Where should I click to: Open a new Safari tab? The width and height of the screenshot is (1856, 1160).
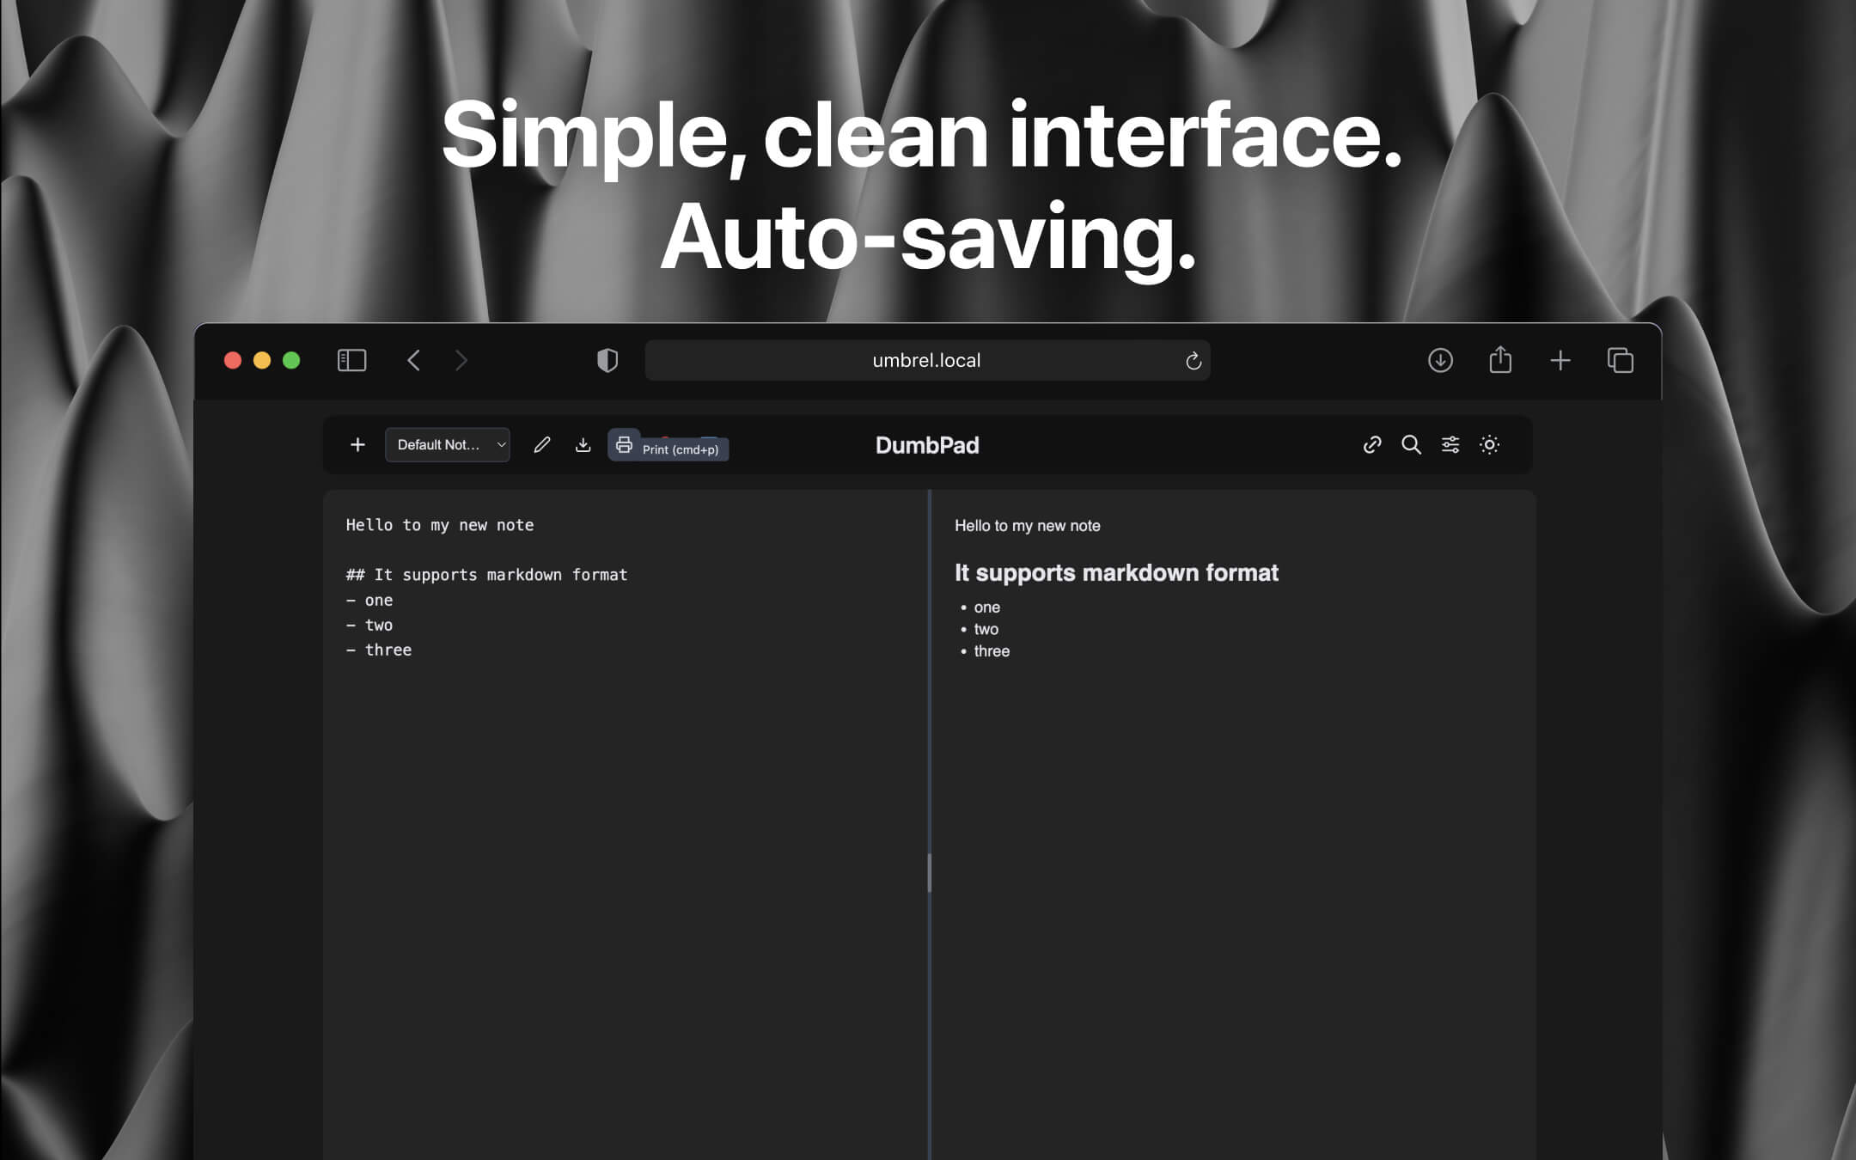[1560, 360]
